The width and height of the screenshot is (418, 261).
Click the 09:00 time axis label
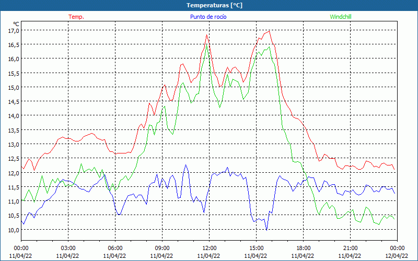pyautogui.click(x=162, y=248)
